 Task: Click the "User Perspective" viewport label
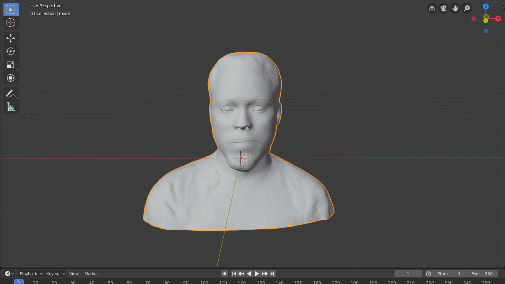click(x=45, y=6)
